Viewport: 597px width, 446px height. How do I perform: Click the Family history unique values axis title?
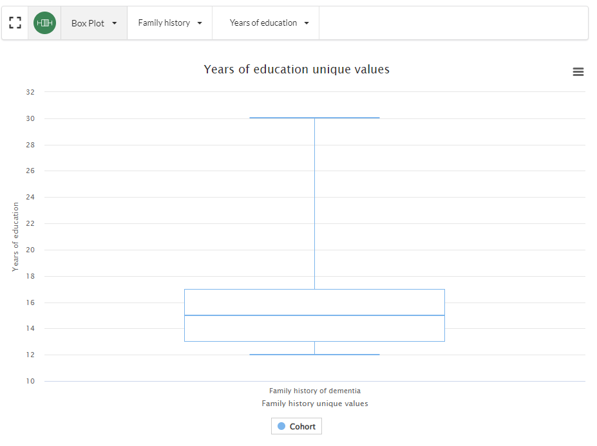(314, 404)
